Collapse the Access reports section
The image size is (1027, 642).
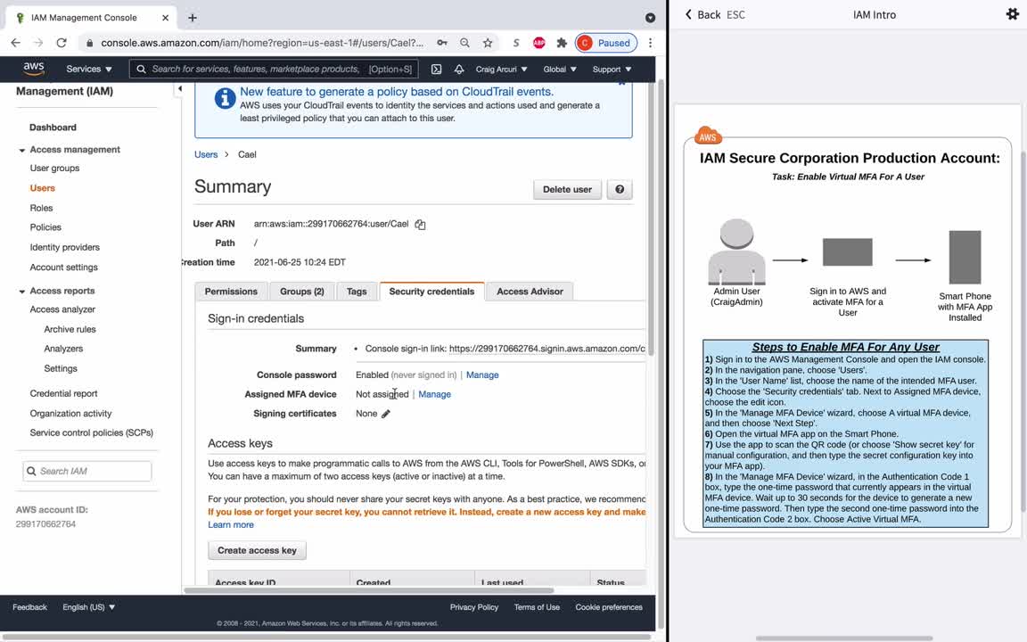point(21,291)
